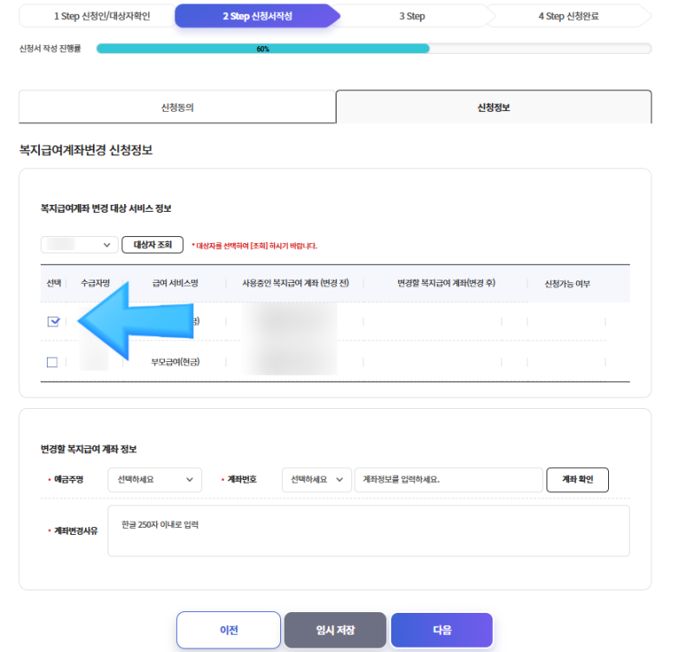Screen dimensions: 694x652
Task: Check the 부모급여(현금) row checkbox
Action: (x=52, y=362)
